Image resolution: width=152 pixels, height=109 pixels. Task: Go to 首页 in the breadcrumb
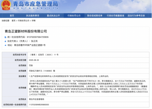(13, 21)
